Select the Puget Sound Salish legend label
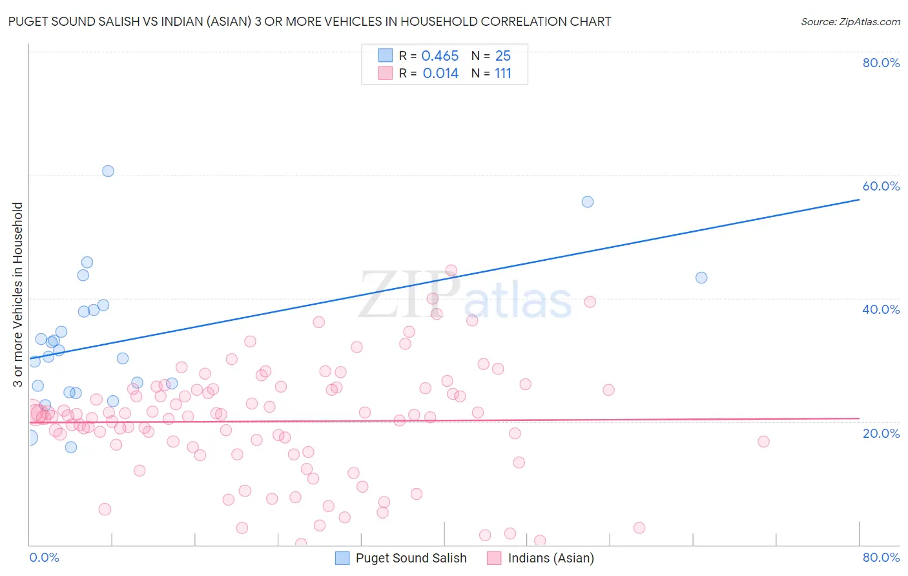Screen dimensions: 908x576 [411, 558]
